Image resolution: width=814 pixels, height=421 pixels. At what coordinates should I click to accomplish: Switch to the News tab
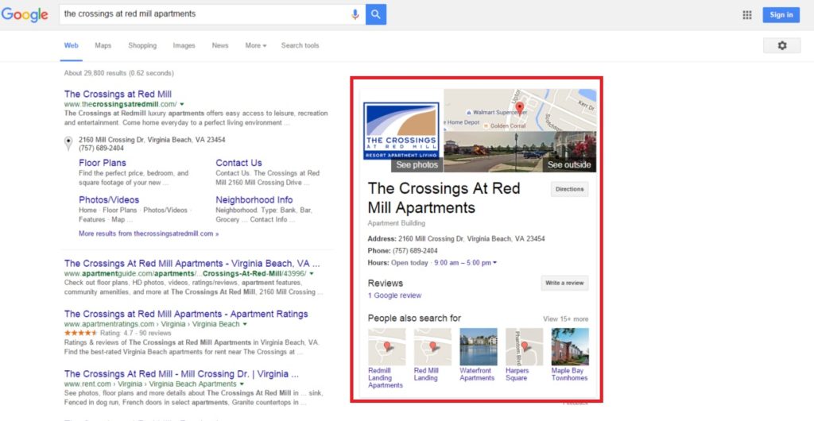pyautogui.click(x=220, y=45)
